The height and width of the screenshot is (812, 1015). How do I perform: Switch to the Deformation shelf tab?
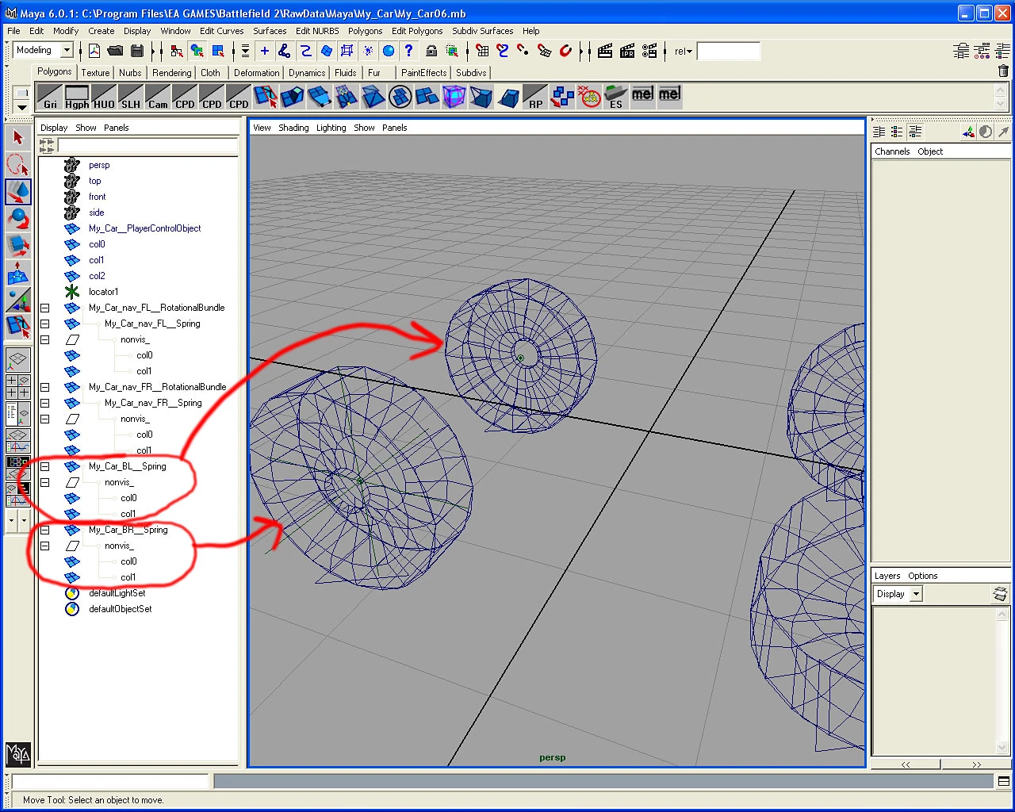pos(256,73)
